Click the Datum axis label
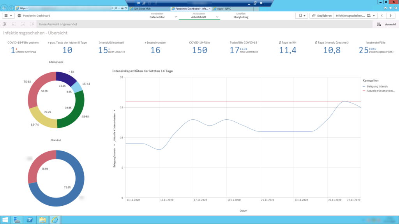The image size is (399, 224). click(x=243, y=211)
